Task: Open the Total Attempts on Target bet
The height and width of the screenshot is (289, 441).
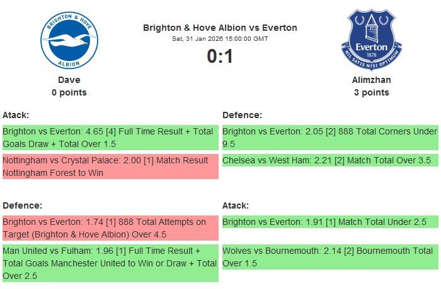Action: (x=110, y=228)
